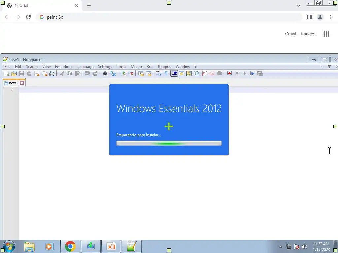
Task: Click the Save All toolbar icon
Action: tap(29, 73)
